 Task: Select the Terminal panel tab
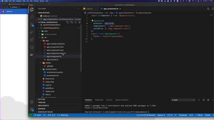click(x=88, y=100)
